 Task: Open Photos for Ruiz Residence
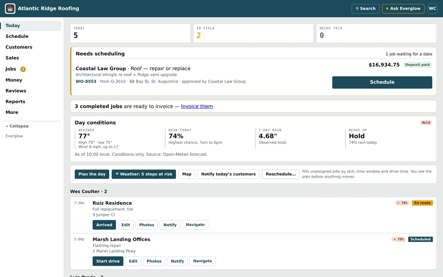pyautogui.click(x=147, y=225)
